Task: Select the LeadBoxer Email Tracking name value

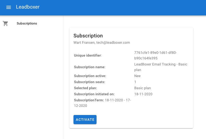Action: (161, 67)
